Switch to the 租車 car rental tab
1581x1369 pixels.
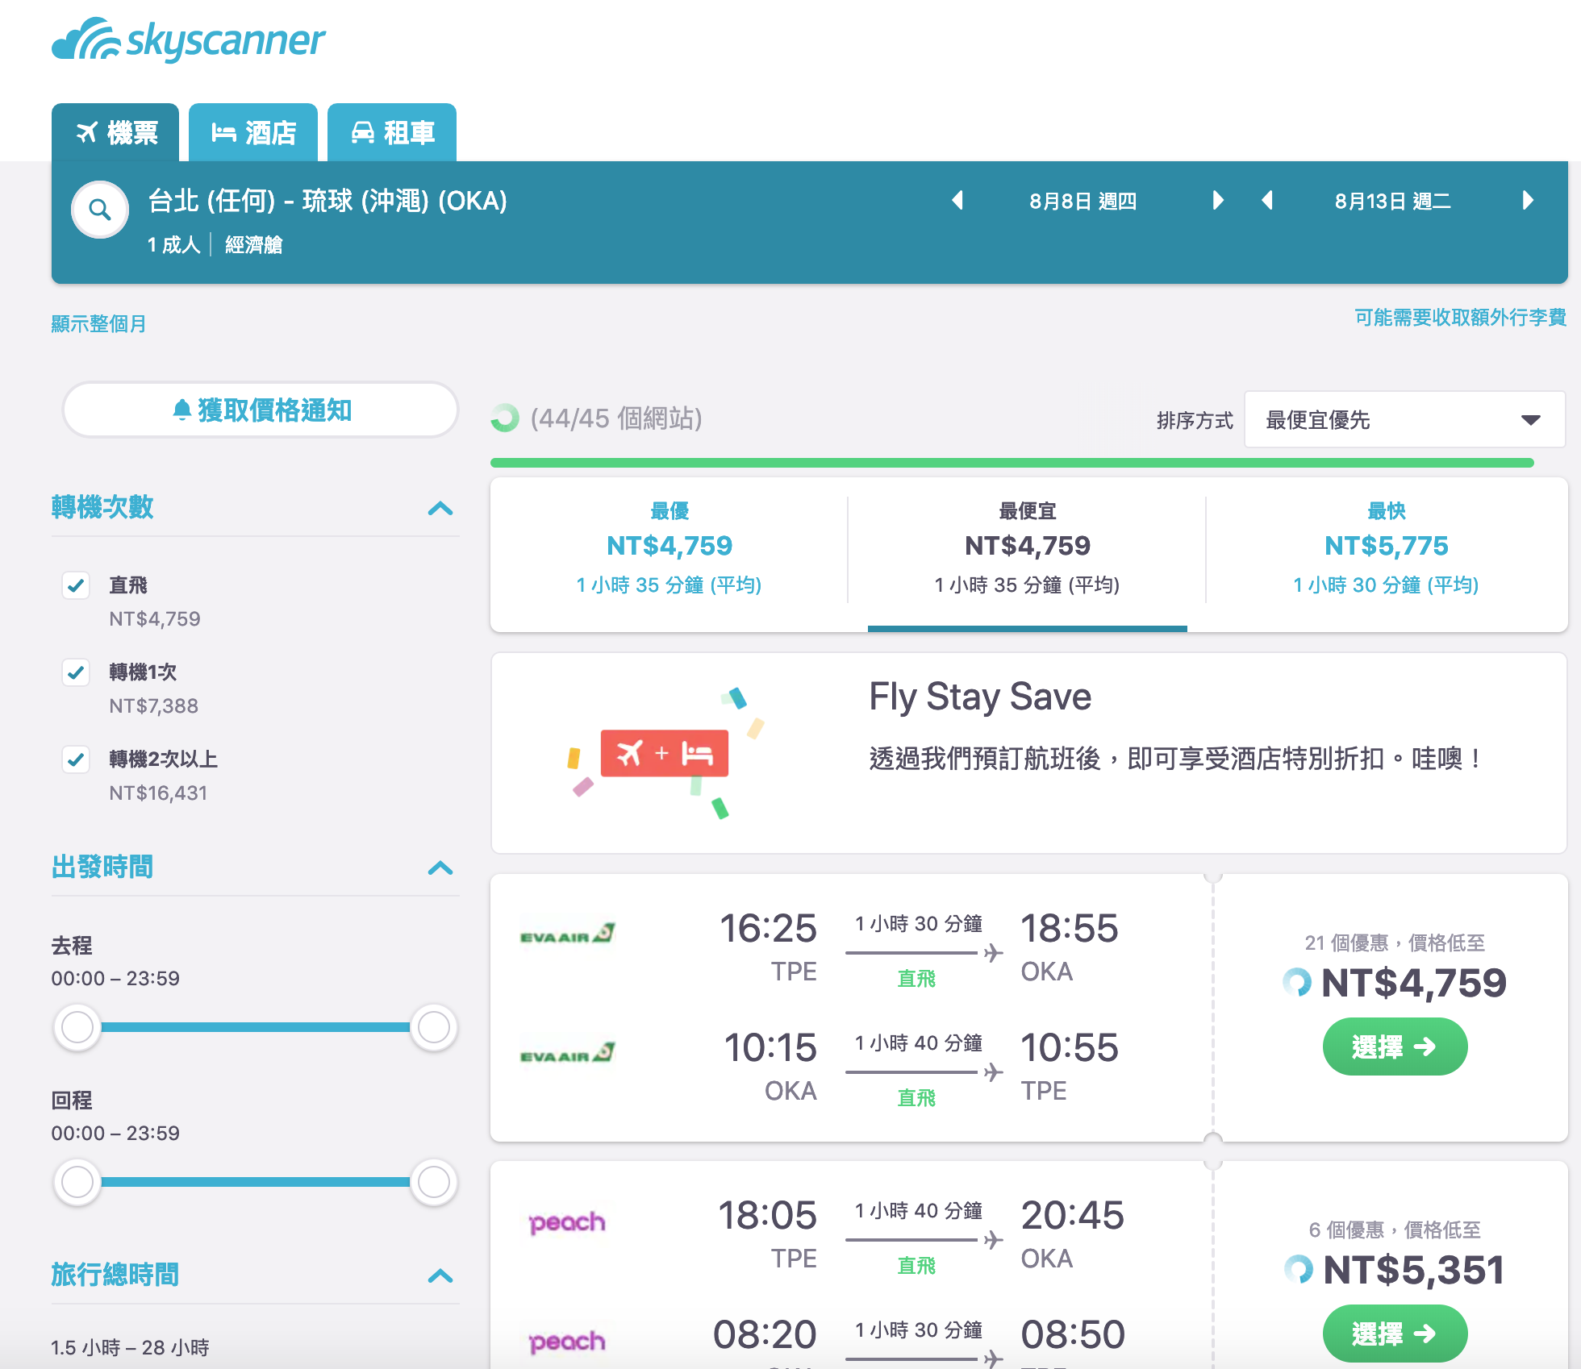coord(392,132)
